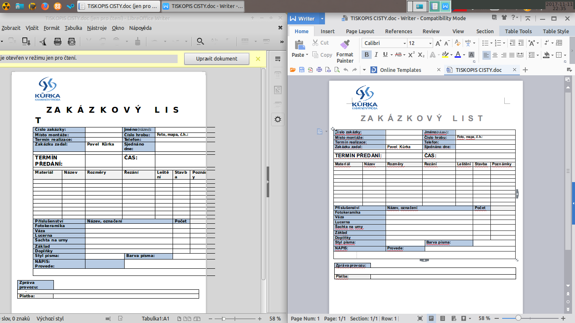Open the font size 12 dropdown

430,43
